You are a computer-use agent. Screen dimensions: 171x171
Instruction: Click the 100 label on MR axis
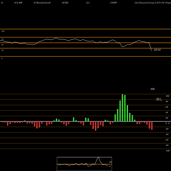[x=167, y=96]
